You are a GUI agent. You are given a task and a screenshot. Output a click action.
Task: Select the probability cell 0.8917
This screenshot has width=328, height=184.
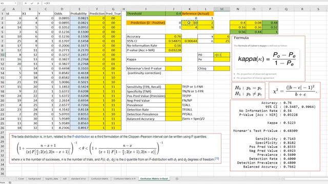79,128
